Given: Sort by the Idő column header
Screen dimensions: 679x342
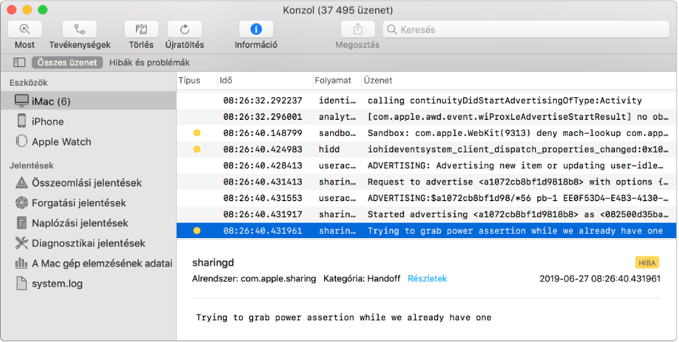Looking at the screenshot, I should tap(225, 81).
